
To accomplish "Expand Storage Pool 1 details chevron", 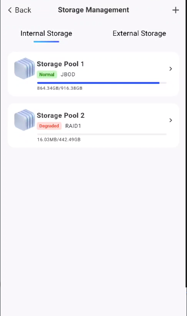I will pyautogui.click(x=171, y=69).
